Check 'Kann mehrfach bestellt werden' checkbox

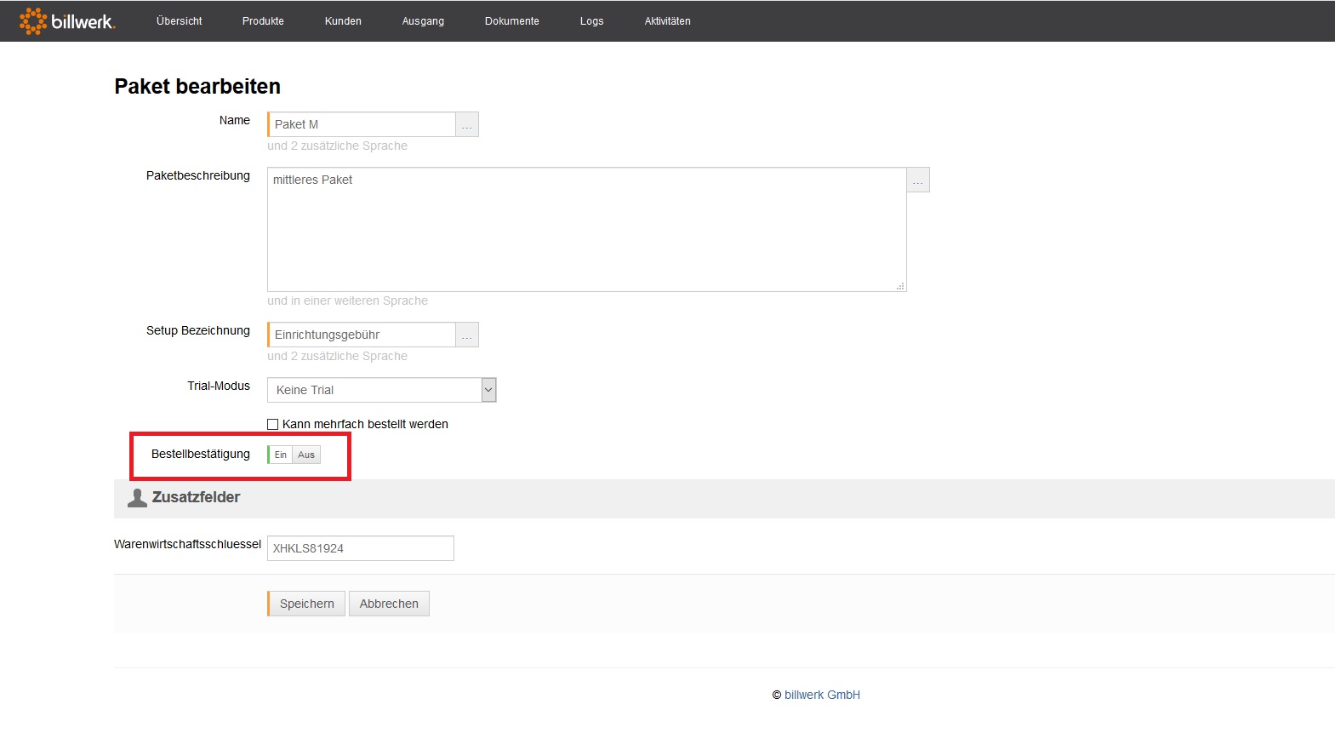click(x=273, y=424)
